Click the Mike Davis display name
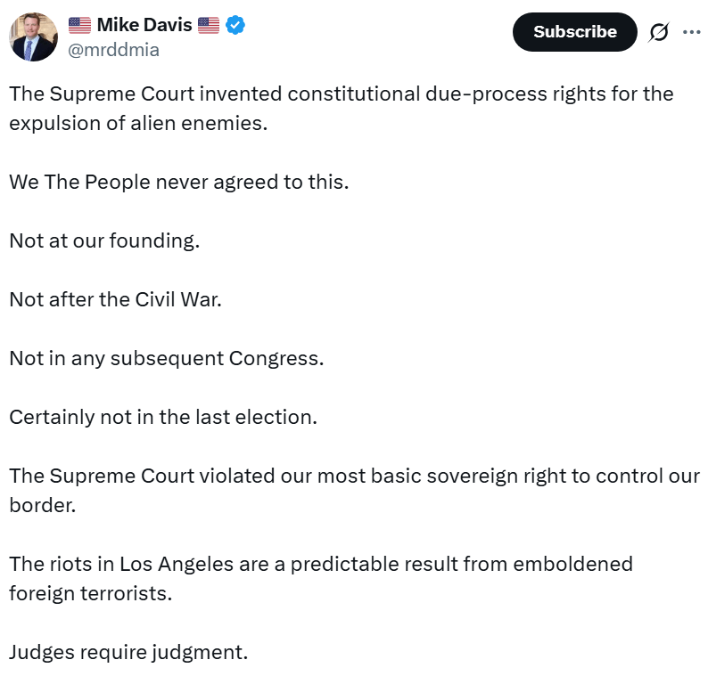Viewport: 708px width, 676px height. pos(144,25)
